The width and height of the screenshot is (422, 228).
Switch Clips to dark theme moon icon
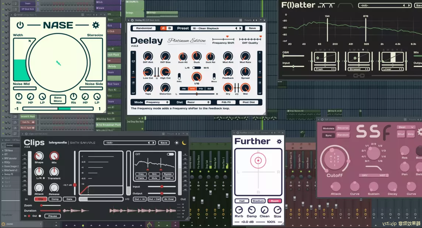[x=184, y=143]
